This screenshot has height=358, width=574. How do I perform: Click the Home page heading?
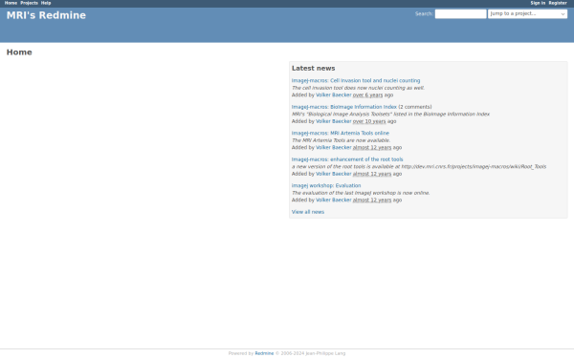pyautogui.click(x=19, y=53)
